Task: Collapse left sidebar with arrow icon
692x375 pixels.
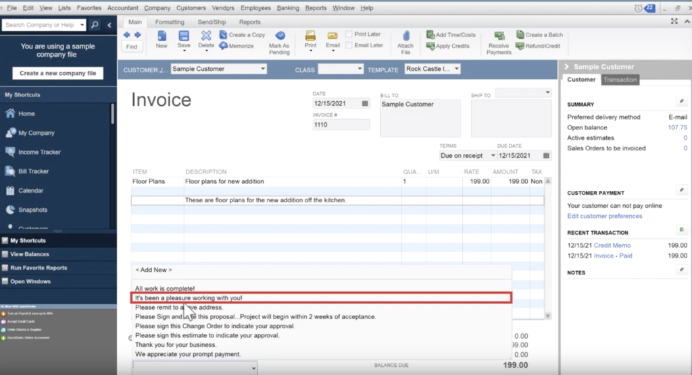Action: pyautogui.click(x=109, y=25)
